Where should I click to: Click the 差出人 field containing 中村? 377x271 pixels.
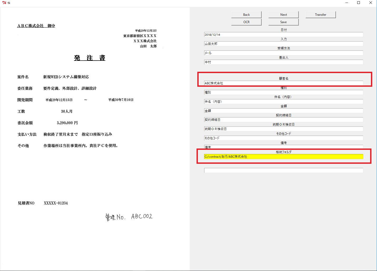pos(283,62)
